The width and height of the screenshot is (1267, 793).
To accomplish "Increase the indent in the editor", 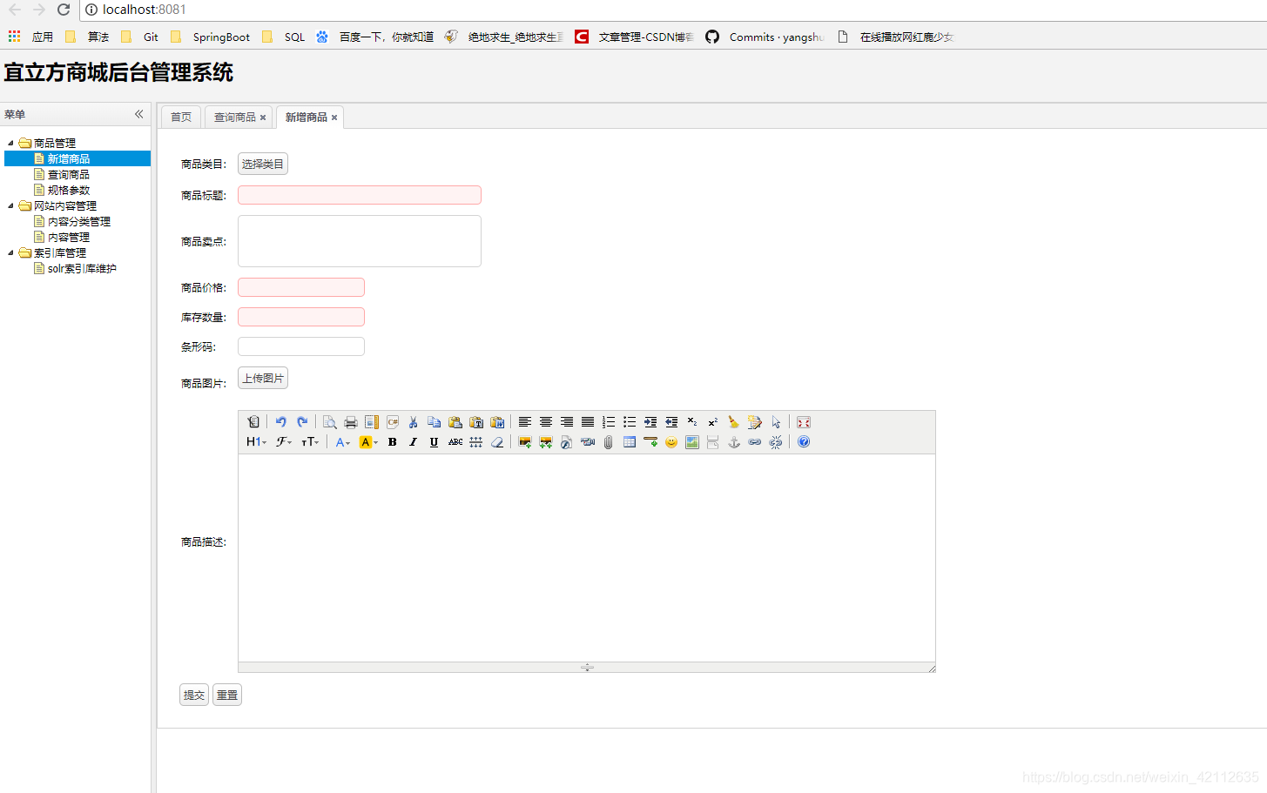I will coord(650,422).
